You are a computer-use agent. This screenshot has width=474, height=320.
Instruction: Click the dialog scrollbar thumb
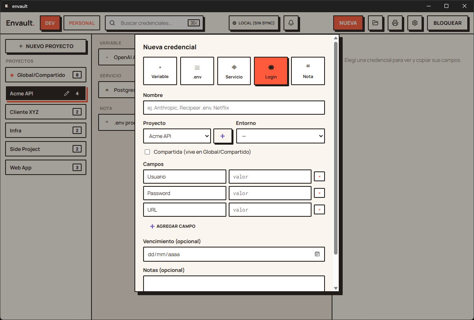(336, 148)
